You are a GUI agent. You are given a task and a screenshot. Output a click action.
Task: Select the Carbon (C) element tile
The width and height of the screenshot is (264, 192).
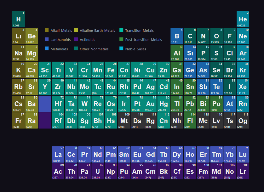click(190, 36)
